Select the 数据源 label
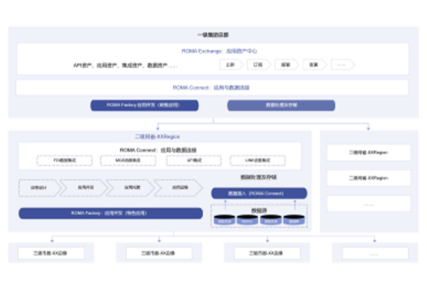The height and width of the screenshot is (289, 427). coord(259,211)
